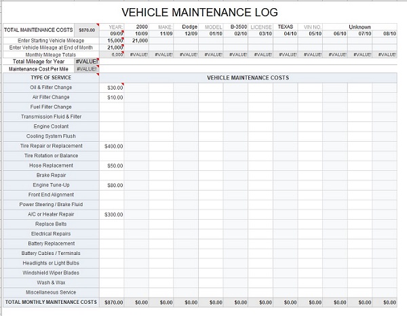Screen dimensions: 407x316
Task: Select the Engine Coolant row label
Action: pos(51,126)
